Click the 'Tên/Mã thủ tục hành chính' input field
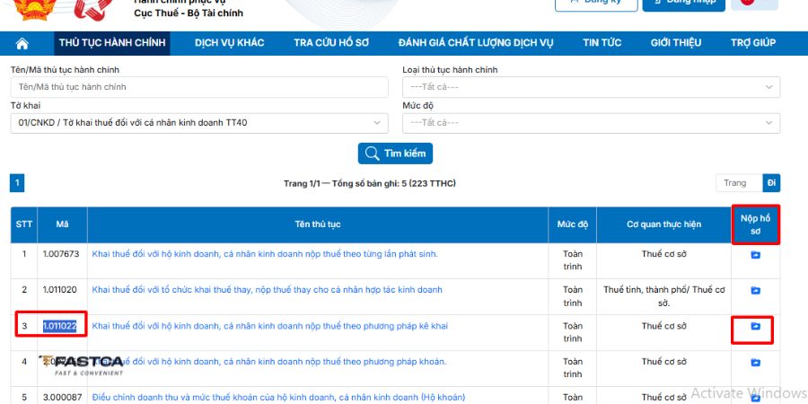 point(199,87)
